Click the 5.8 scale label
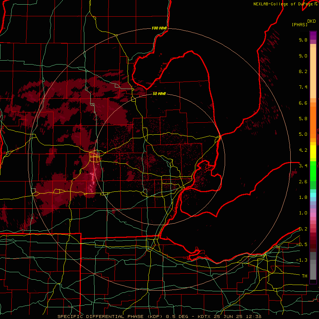 (303, 119)
